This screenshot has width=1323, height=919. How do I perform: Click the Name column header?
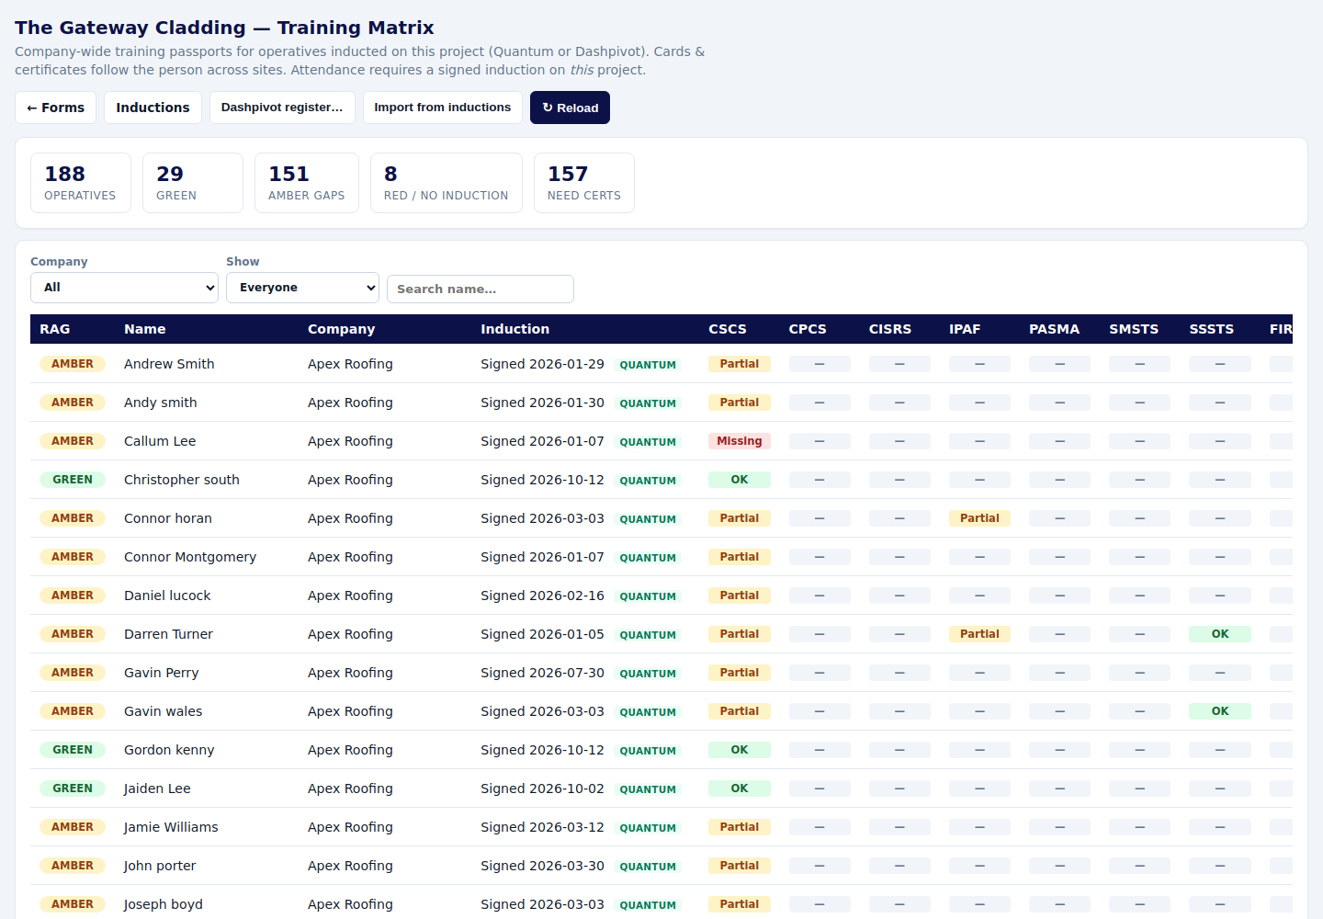click(145, 329)
